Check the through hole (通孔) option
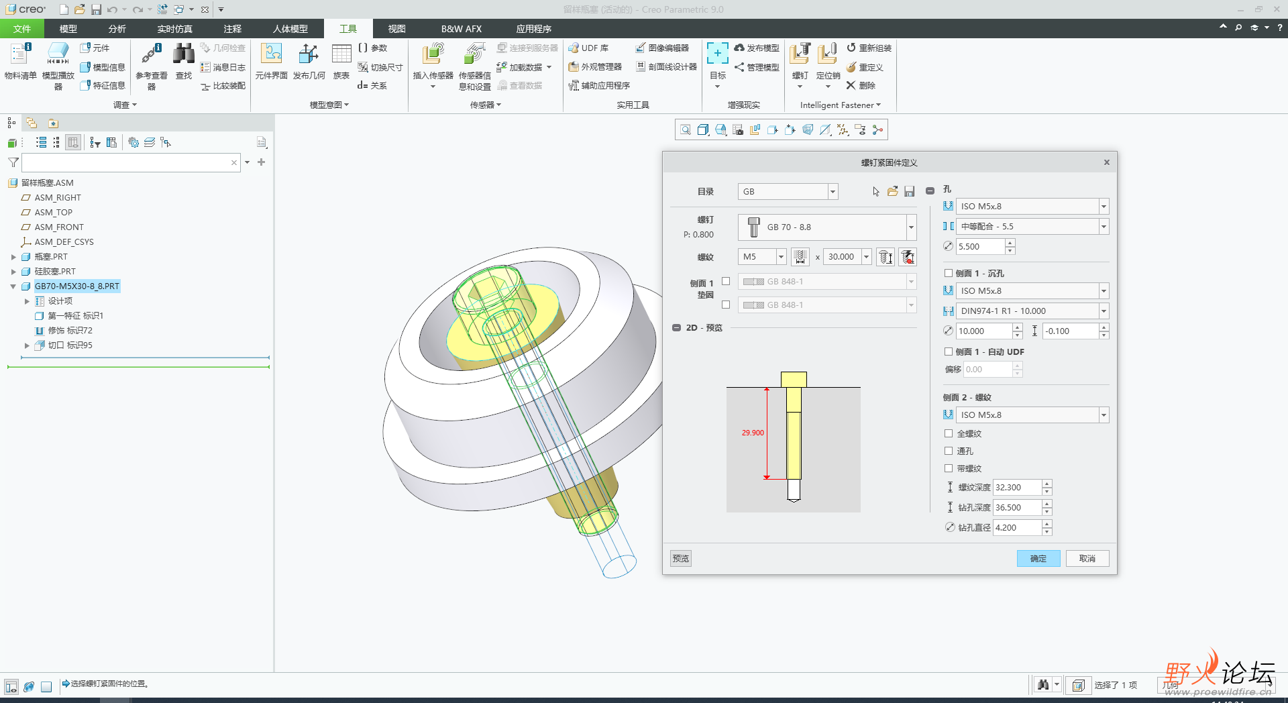 point(949,451)
